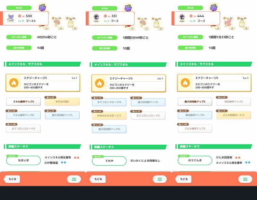Select Lv.100 おてつだいスピードS on SP 530 screen
Image resolution: width=257 pixels, height=200 pixels.
tap(23, 129)
